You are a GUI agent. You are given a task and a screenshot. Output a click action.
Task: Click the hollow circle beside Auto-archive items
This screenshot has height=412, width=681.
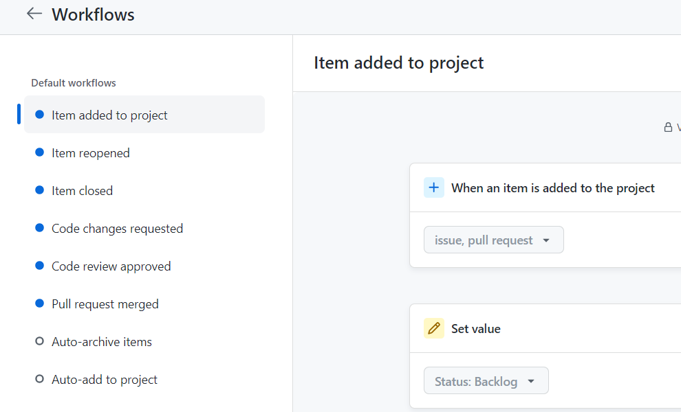point(39,341)
